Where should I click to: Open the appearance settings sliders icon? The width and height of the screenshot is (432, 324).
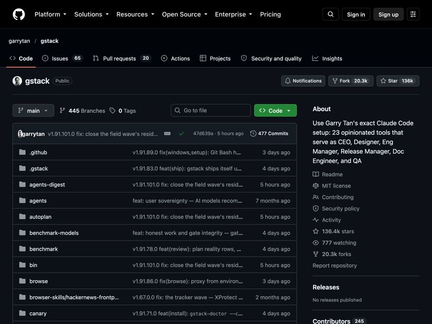point(413,14)
